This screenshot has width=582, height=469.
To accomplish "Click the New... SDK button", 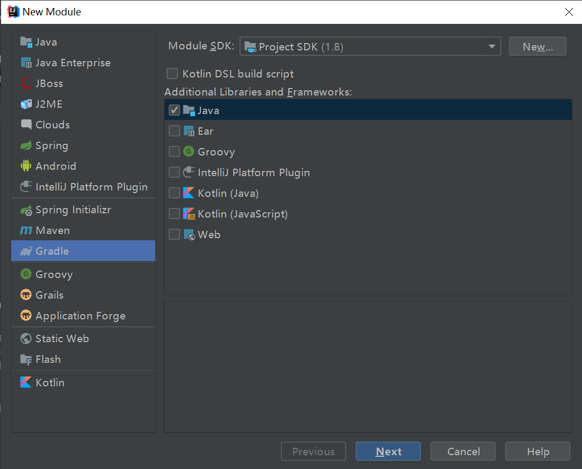I will click(537, 47).
